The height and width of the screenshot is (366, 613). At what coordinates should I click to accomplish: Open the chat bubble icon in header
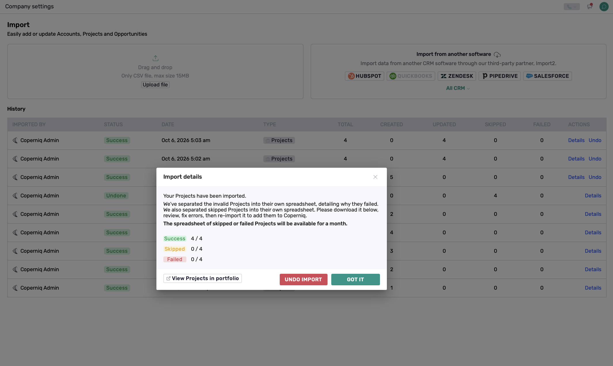pos(604,6)
